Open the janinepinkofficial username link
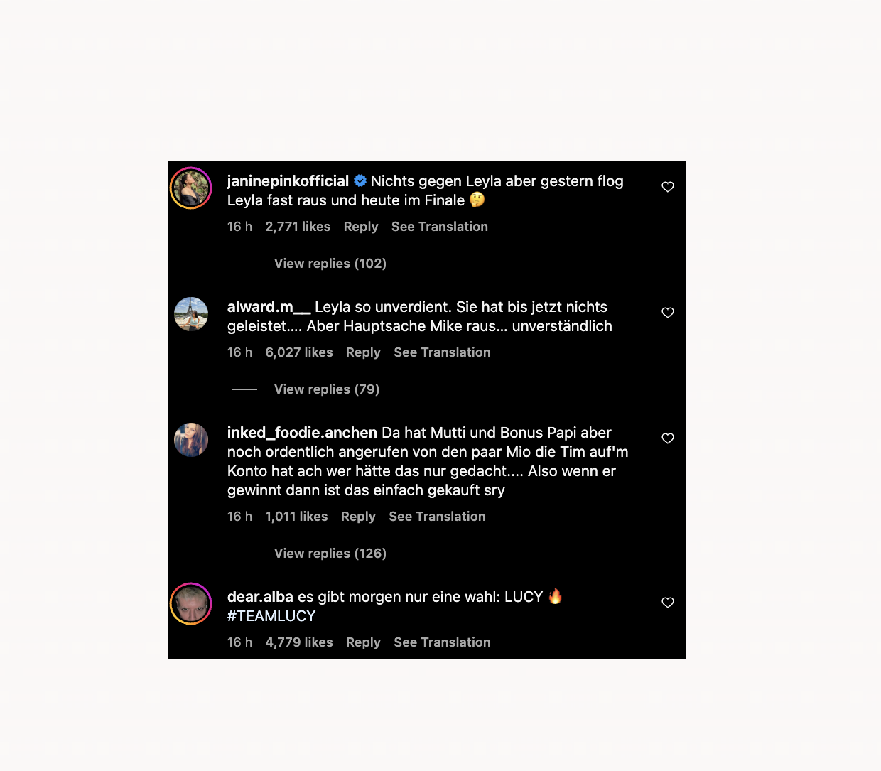 click(288, 181)
